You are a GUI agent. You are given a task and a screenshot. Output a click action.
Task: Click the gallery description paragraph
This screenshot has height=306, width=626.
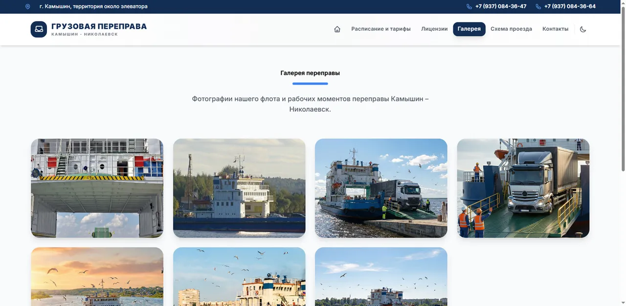tap(310, 104)
